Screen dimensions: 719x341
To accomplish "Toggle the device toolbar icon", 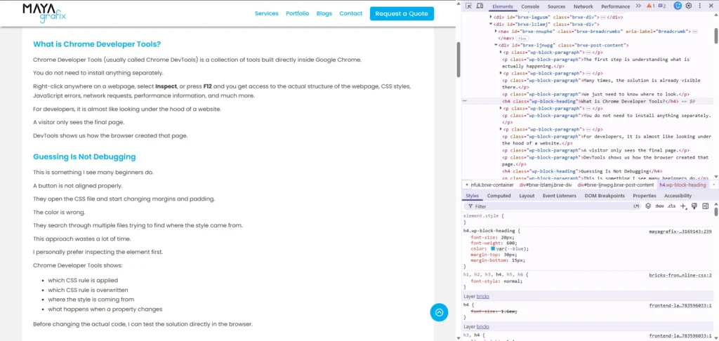I will 480,6.
